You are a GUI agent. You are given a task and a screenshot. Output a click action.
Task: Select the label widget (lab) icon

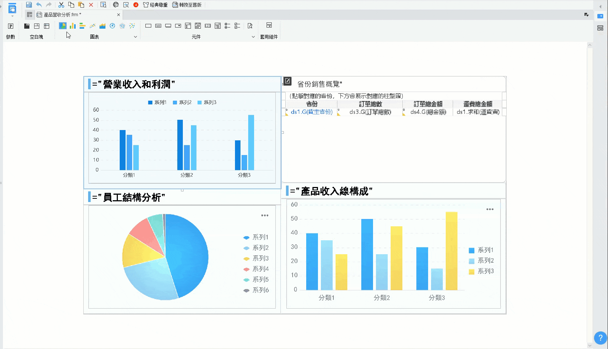point(158,26)
